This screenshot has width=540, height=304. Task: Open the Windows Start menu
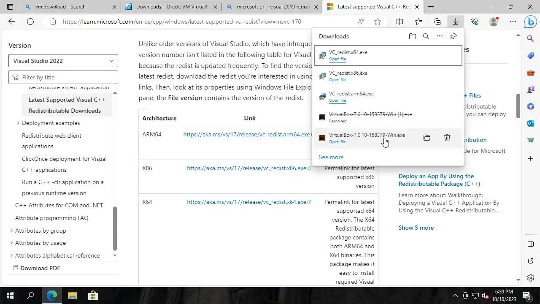tap(10, 295)
